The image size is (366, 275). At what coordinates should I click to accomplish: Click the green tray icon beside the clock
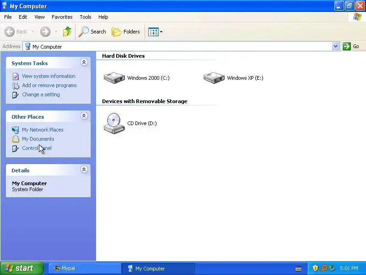click(x=332, y=268)
